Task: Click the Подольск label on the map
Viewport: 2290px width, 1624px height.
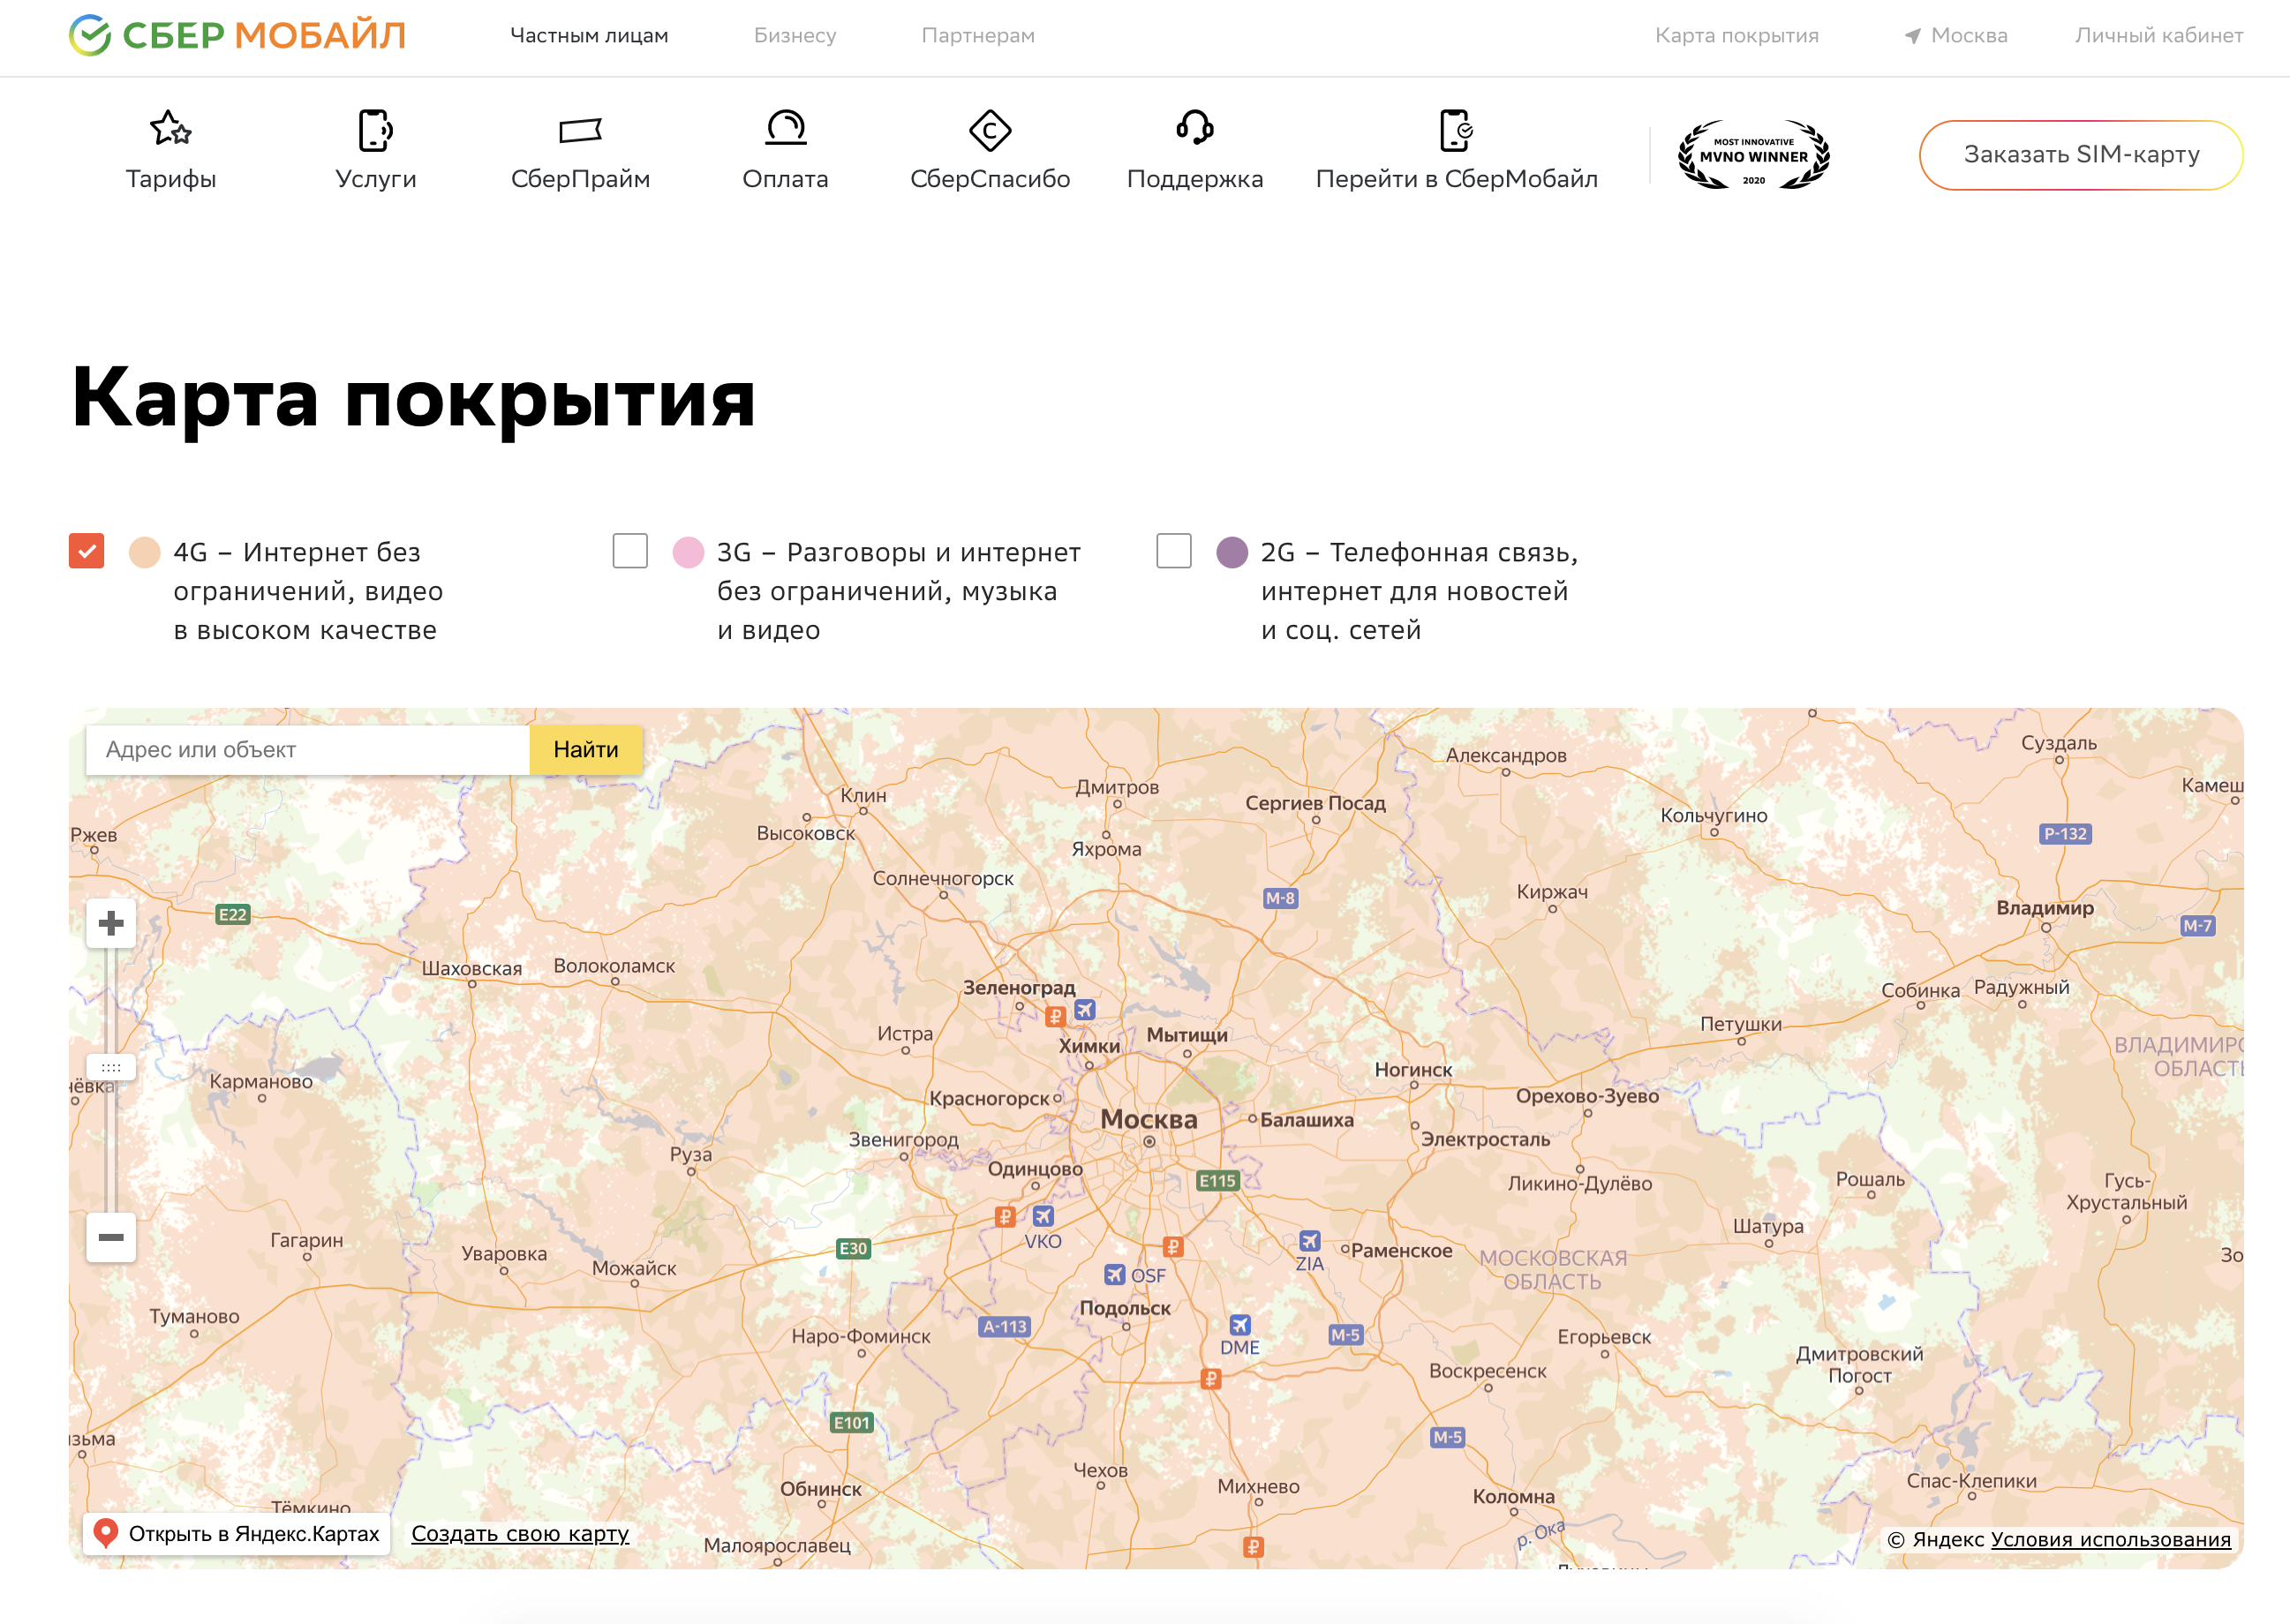Action: pos(1125,1308)
